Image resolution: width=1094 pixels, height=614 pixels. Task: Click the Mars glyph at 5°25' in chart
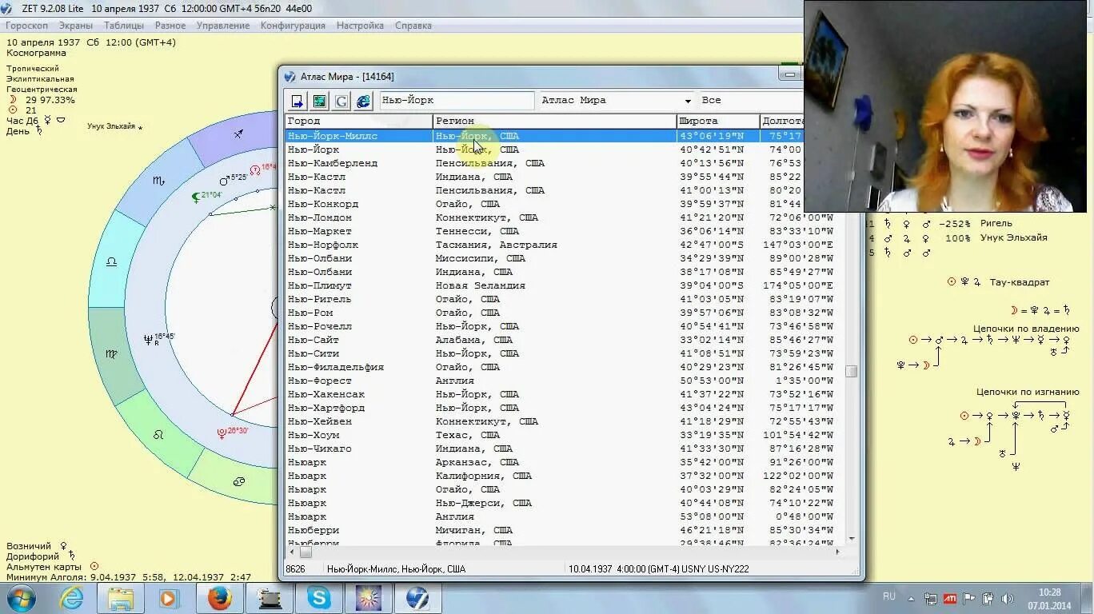click(225, 180)
